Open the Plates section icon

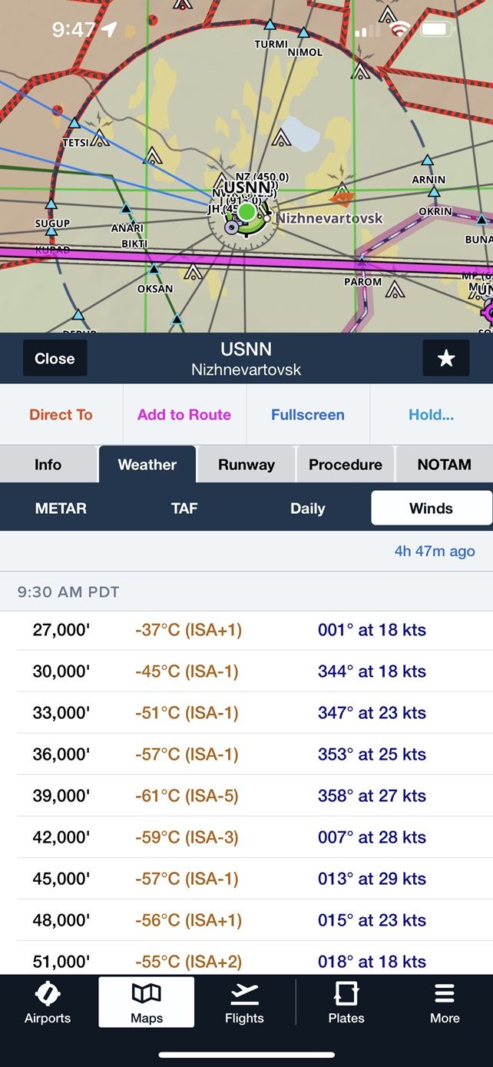[x=346, y=1002]
